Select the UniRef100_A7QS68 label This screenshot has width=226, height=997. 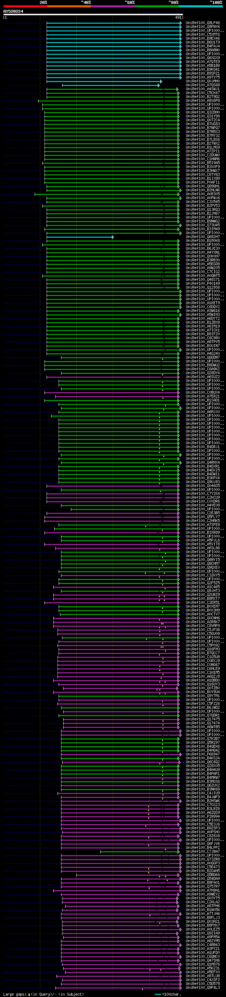point(203,85)
